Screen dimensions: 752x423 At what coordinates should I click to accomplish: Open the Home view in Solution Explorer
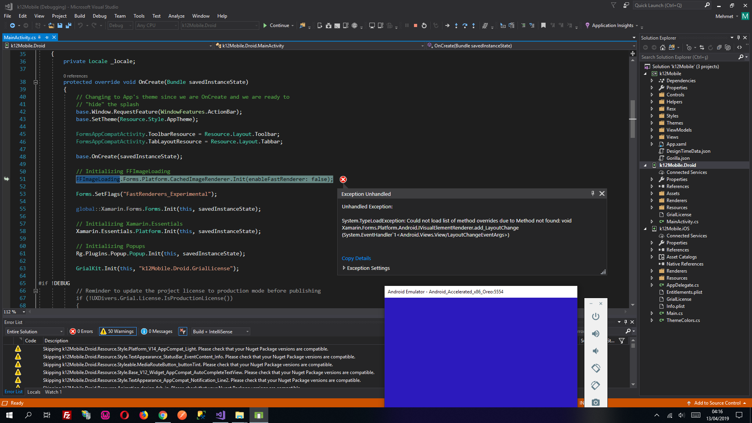[x=663, y=47]
